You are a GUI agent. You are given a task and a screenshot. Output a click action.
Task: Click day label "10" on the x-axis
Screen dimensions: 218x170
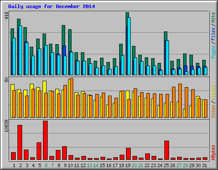(x=70, y=165)
